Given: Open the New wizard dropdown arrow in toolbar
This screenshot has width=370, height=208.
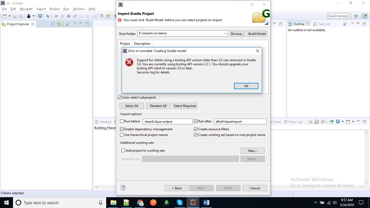Looking at the screenshot, I should [x=9, y=16].
